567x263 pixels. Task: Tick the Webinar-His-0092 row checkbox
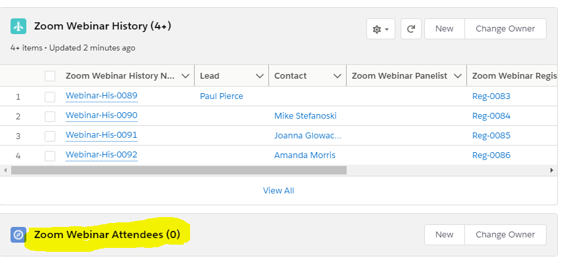(50, 155)
